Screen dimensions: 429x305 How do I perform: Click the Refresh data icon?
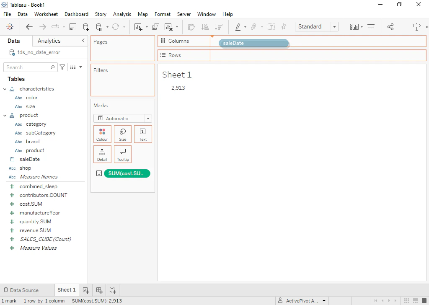click(x=116, y=26)
